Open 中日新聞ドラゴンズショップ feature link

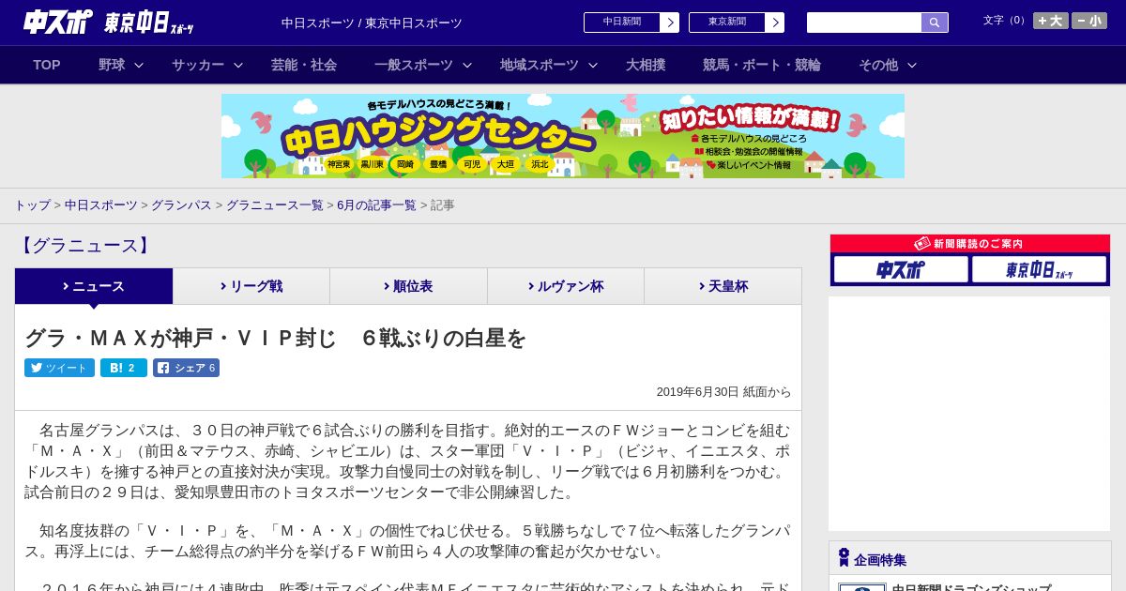pos(971,587)
